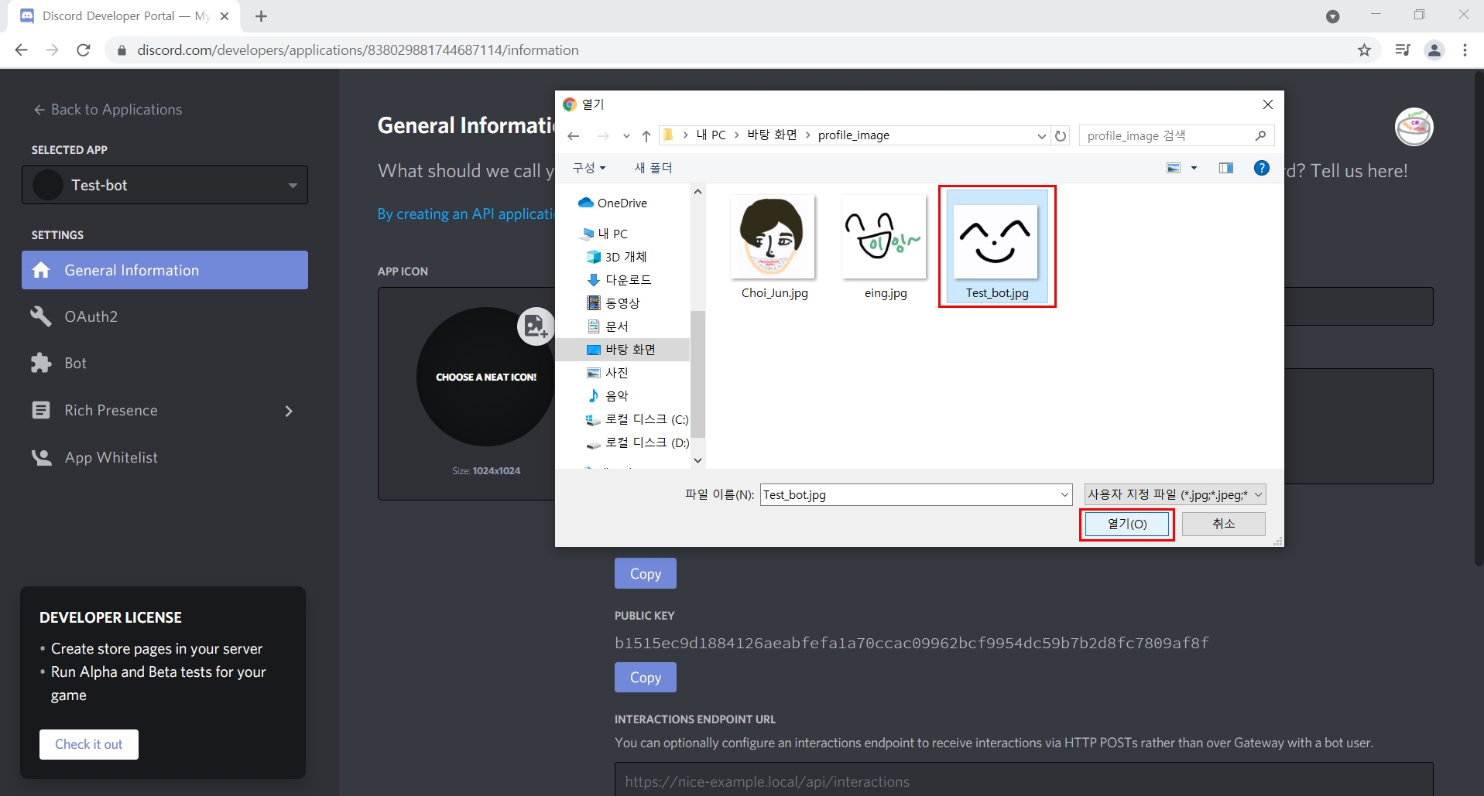The image size is (1484, 796).
Task: Open the 3D 개체 folder
Action: tap(617, 257)
